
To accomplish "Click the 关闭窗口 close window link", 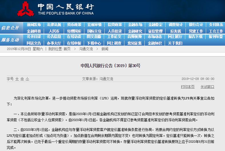I will 207,87.
